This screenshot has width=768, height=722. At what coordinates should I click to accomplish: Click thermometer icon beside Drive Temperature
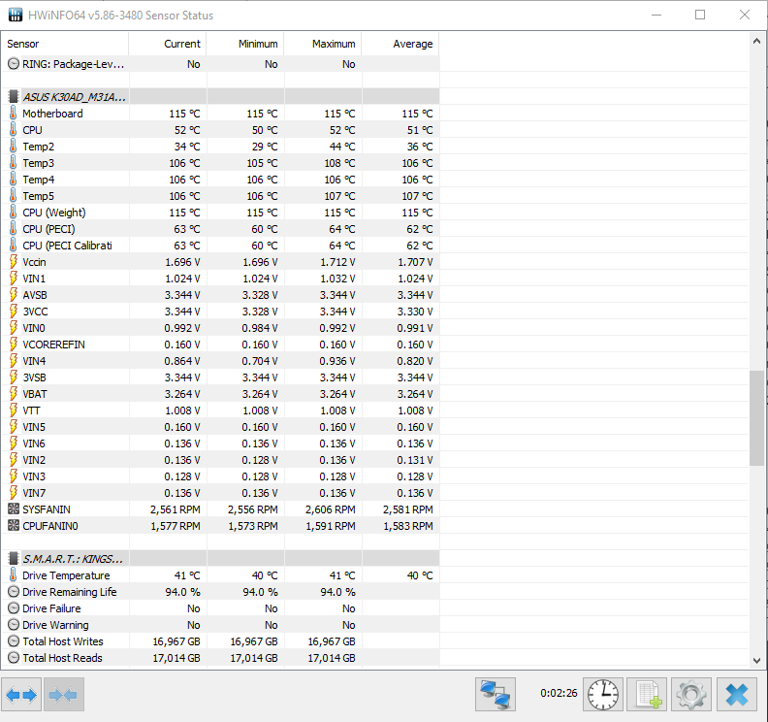pos(14,574)
